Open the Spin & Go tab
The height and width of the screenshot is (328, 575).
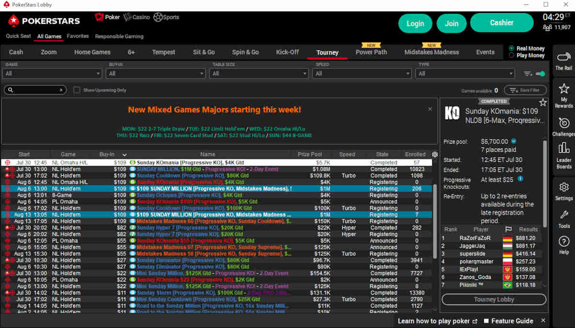tap(245, 52)
